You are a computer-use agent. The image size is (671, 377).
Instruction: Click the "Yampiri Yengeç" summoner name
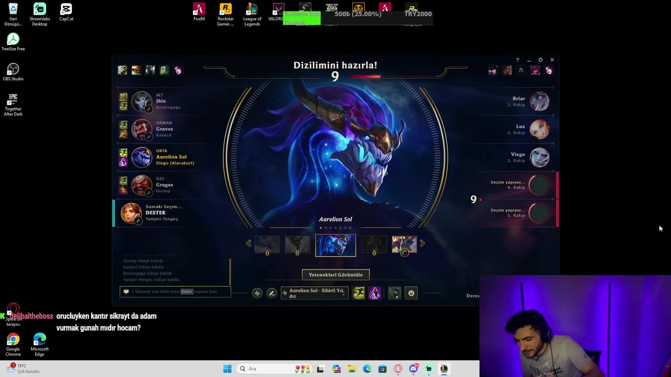pyautogui.click(x=161, y=219)
